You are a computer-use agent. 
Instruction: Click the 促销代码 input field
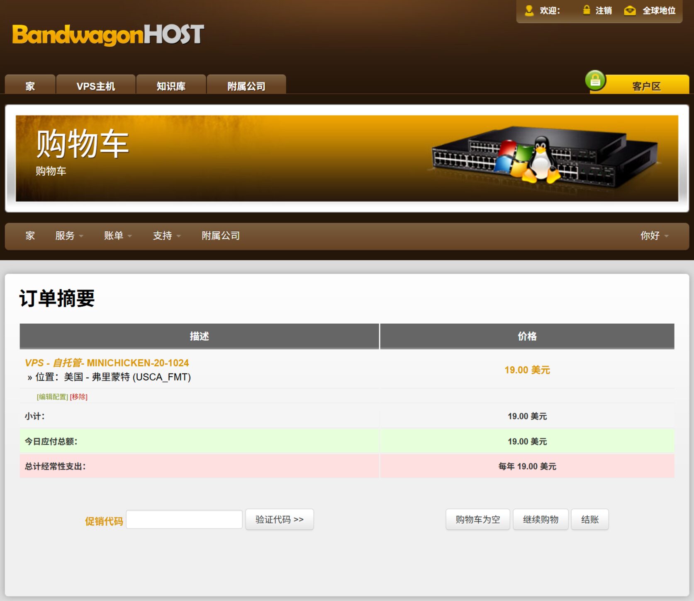[x=184, y=519]
